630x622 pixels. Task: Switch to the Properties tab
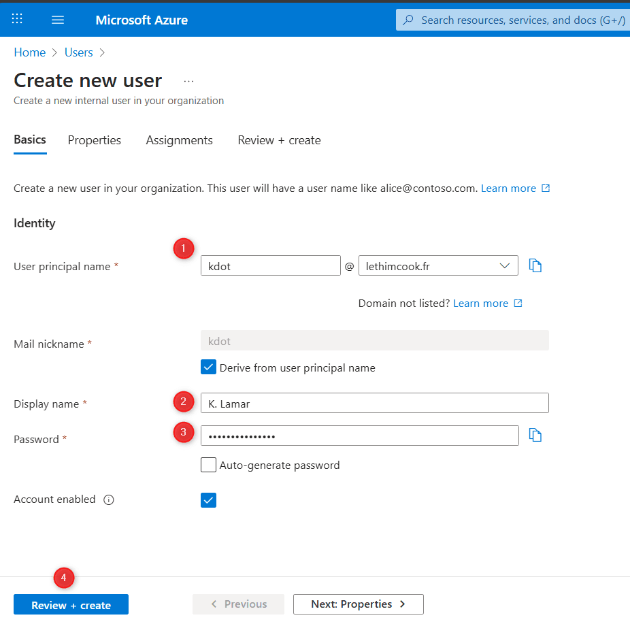click(x=95, y=140)
